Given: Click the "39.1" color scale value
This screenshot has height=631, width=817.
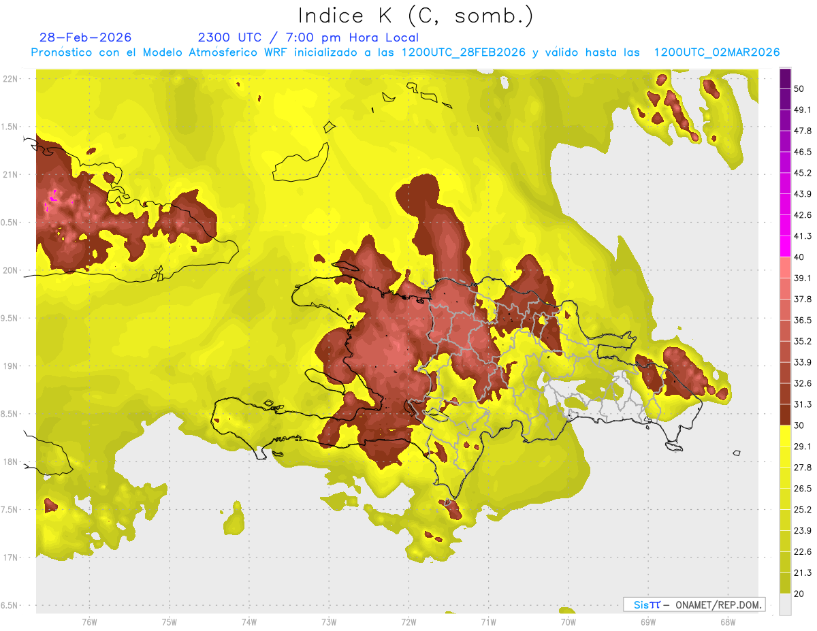Looking at the screenshot, I should coord(803,278).
